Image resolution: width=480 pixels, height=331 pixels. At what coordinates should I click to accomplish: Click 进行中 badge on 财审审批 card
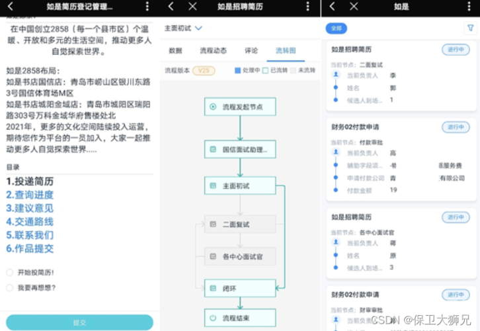pos(456,295)
